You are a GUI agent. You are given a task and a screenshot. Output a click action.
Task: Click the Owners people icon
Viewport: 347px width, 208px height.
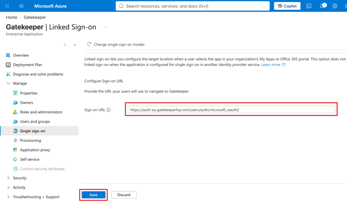tap(15, 102)
